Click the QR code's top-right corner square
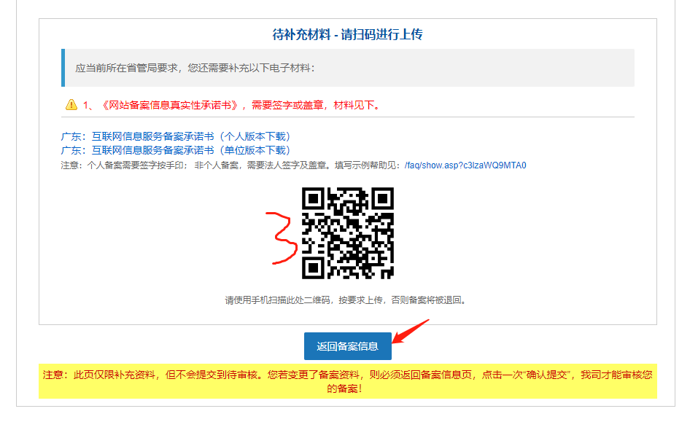The height and width of the screenshot is (422, 690). 382,199
